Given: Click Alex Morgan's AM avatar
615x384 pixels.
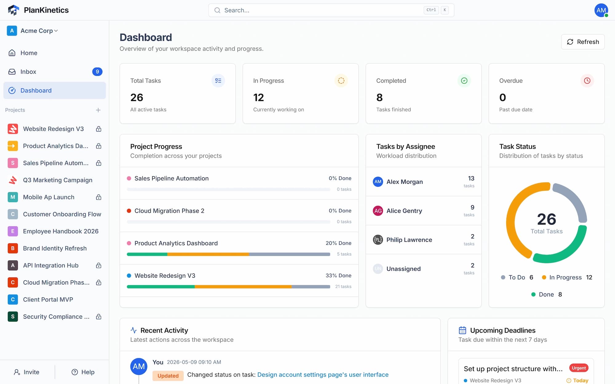Looking at the screenshot, I should coord(378,182).
